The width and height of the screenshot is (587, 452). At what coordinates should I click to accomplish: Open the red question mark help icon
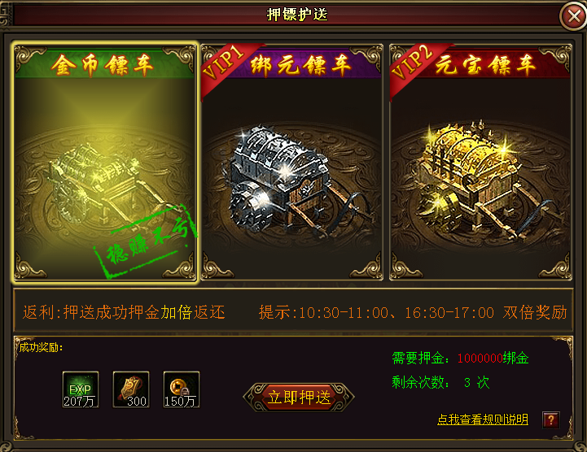(551, 419)
